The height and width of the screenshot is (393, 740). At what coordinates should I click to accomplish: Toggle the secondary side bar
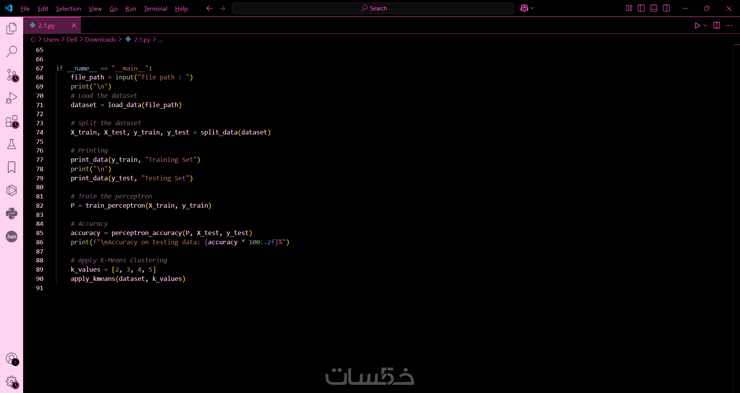pos(666,8)
